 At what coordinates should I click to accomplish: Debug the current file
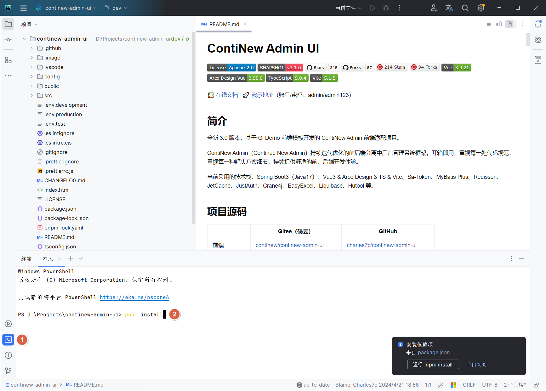pos(386,8)
